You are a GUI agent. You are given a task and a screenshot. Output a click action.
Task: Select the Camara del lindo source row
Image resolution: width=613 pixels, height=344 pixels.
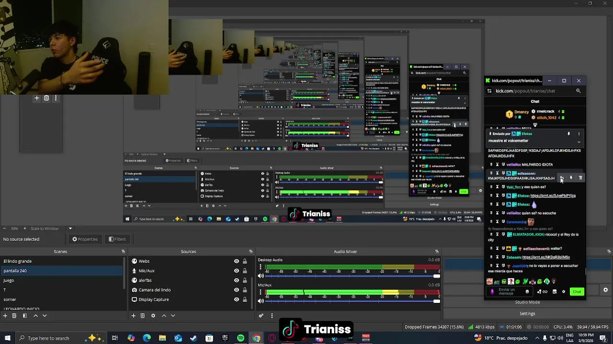(x=190, y=290)
